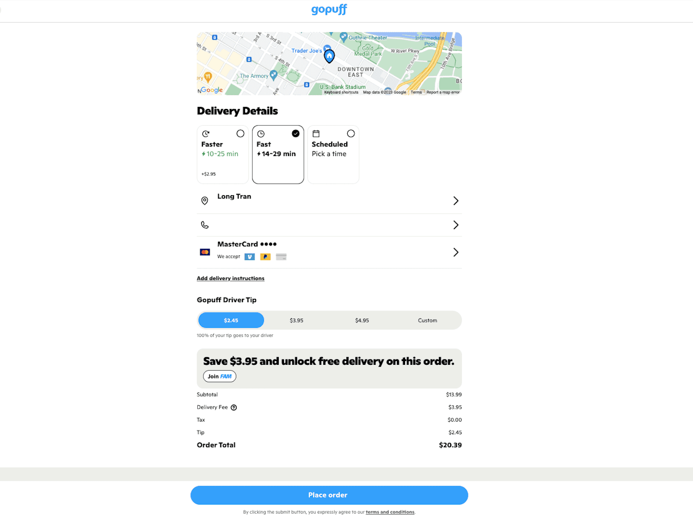Click Keyboard shortcuts on the map
This screenshot has width=693, height=520.
click(341, 92)
